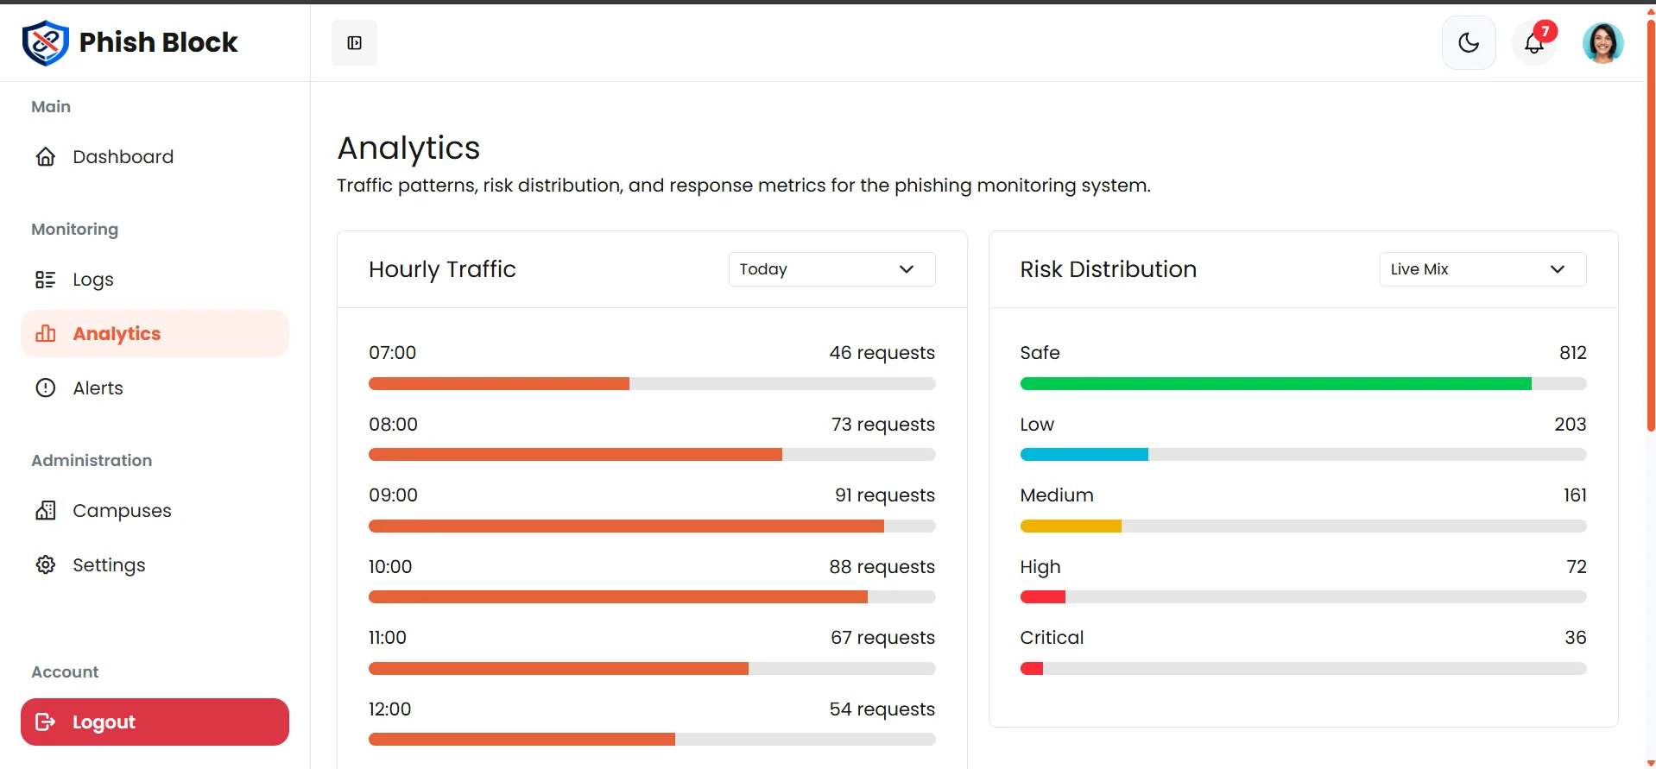Click the 07:00 traffic progress bar

click(652, 383)
